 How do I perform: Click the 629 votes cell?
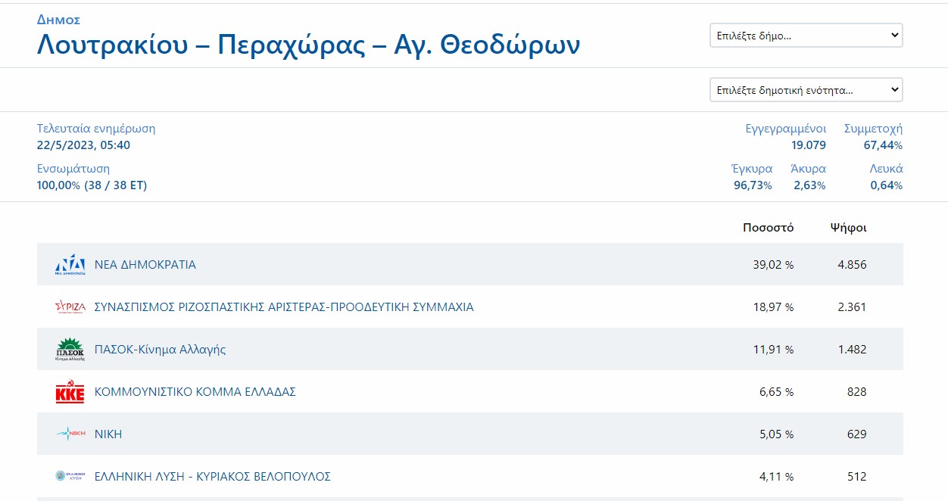[857, 434]
